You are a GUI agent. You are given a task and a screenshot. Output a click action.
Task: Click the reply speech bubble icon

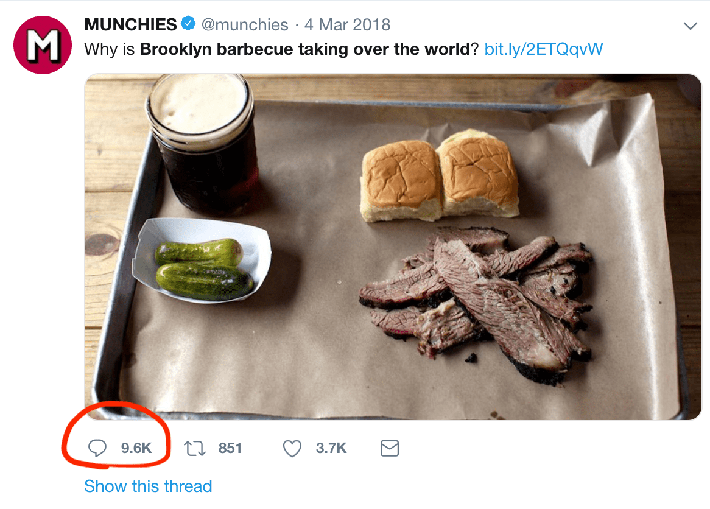pos(97,449)
